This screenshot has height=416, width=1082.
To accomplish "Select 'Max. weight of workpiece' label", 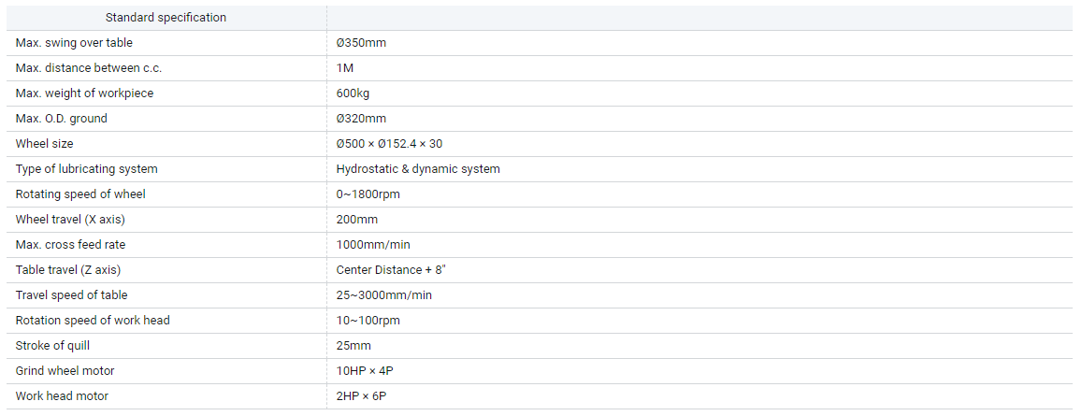I will pyautogui.click(x=84, y=93).
